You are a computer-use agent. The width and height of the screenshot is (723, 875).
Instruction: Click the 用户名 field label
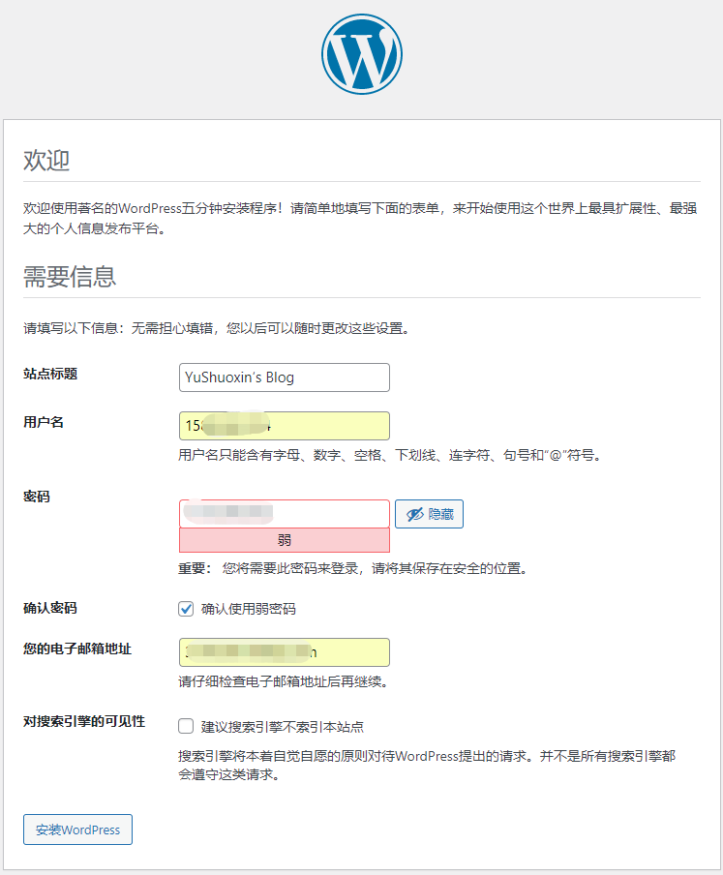click(44, 422)
